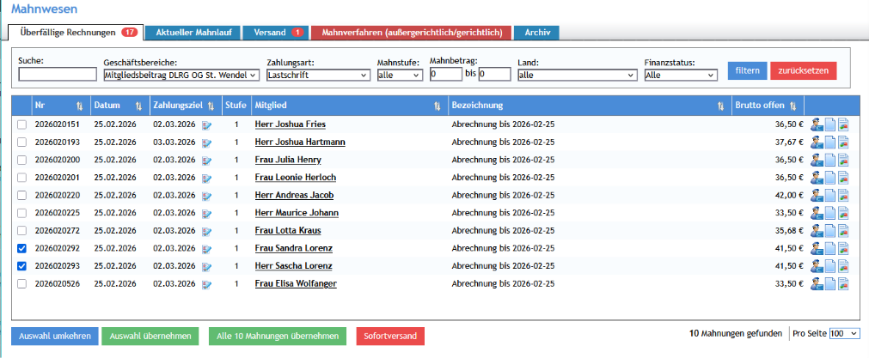The height and width of the screenshot is (358, 869).
Task: Open the Geschäftsbereiche dropdown
Action: point(181,75)
